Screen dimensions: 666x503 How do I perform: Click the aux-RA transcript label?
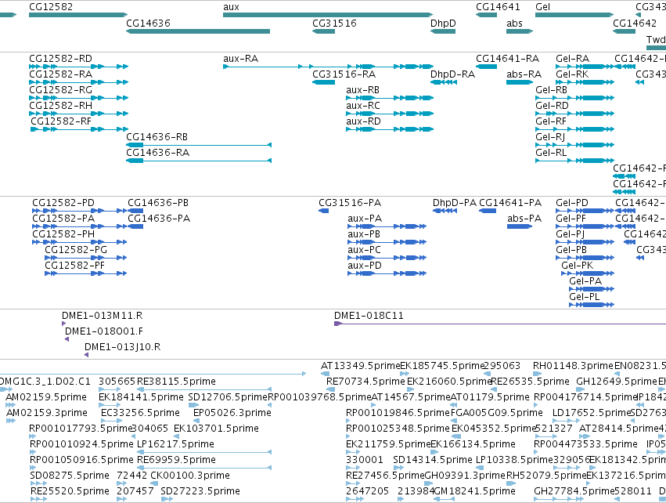[x=240, y=58]
